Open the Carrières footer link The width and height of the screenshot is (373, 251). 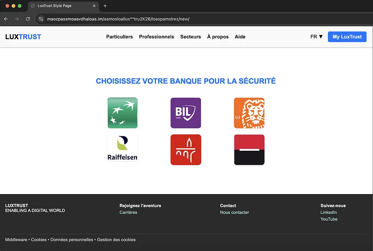click(128, 212)
